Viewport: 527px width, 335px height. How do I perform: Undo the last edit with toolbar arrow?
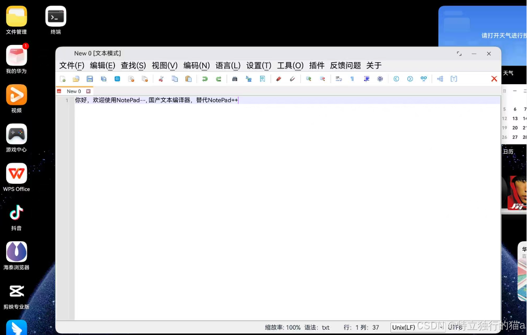click(x=205, y=78)
